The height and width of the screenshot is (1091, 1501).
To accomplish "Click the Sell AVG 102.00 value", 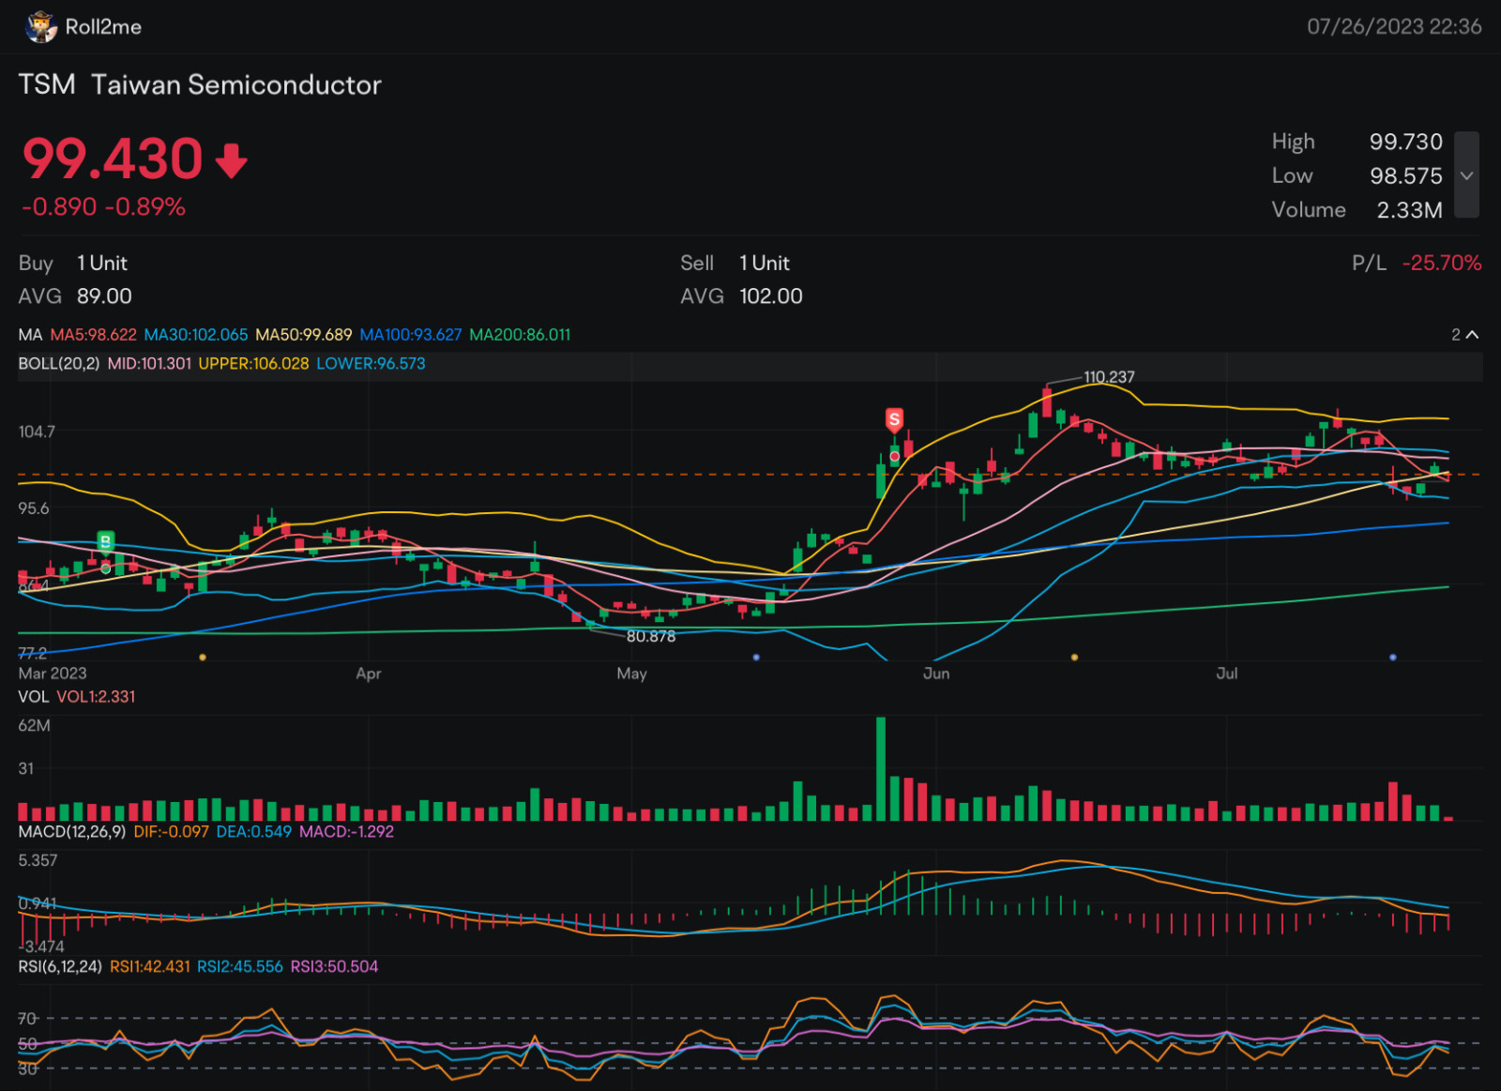I will [771, 296].
